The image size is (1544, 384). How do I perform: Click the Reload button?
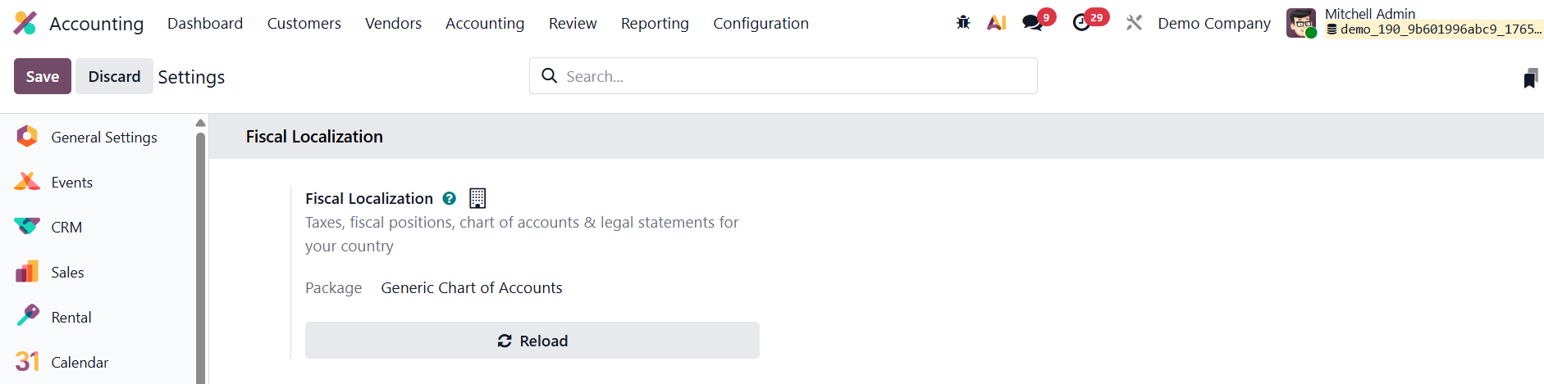[532, 341]
